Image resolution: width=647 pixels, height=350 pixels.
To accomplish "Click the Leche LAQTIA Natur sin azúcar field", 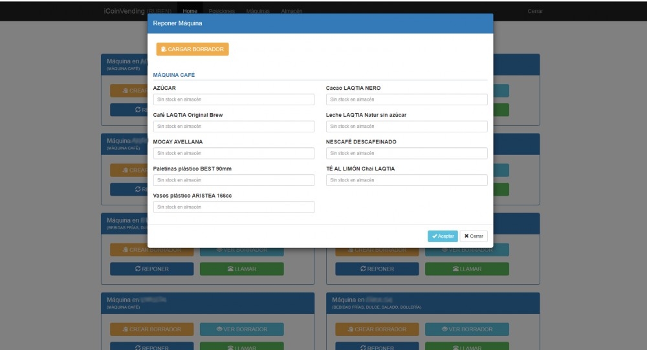I will (x=406, y=127).
